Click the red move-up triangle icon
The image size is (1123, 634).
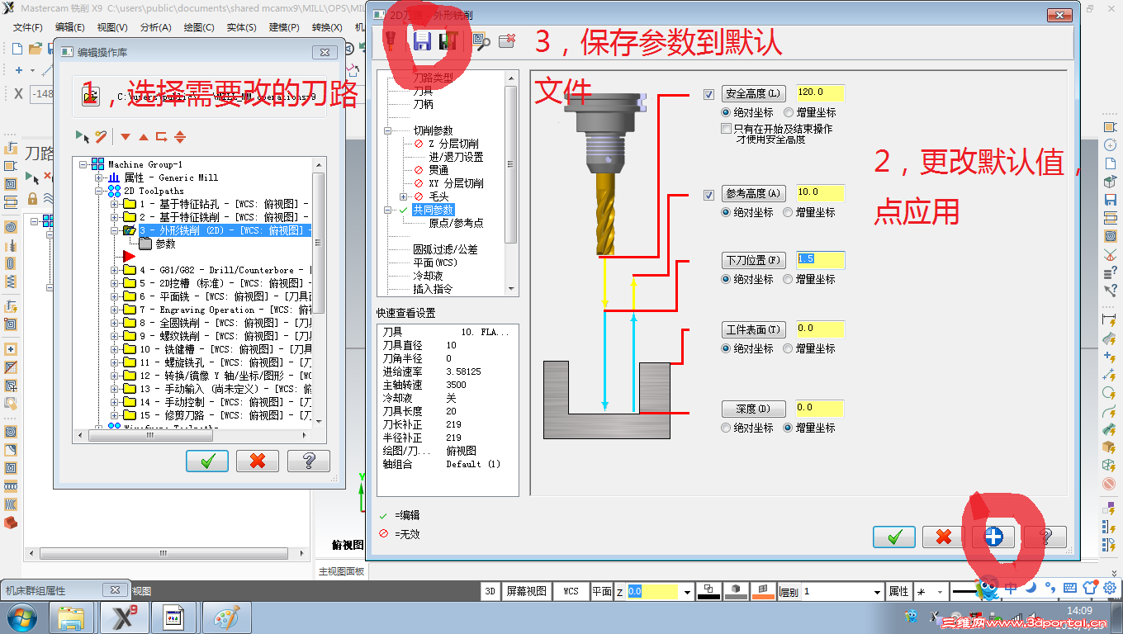click(144, 137)
